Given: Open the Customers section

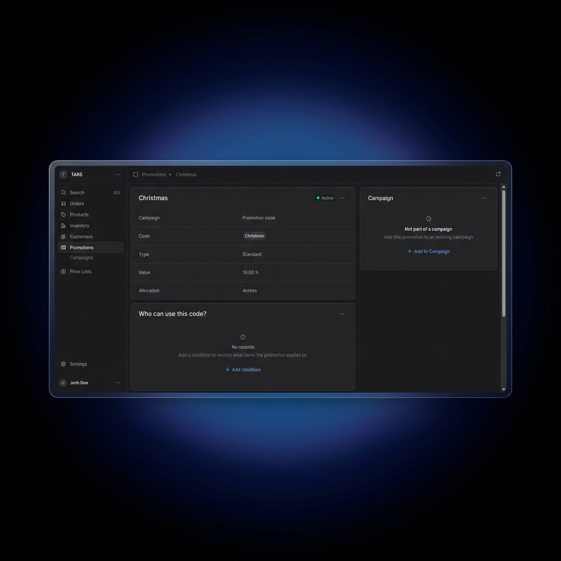Looking at the screenshot, I should (x=64, y=236).
